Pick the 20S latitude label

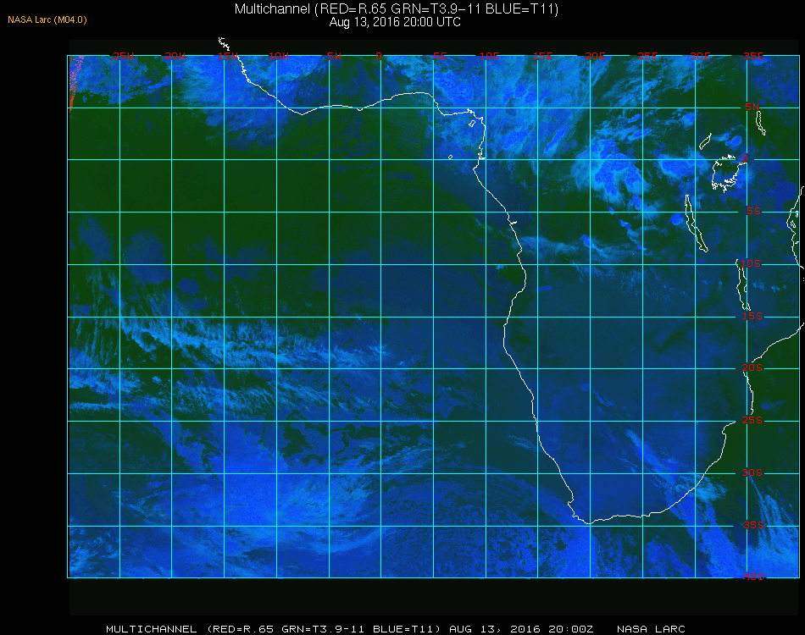click(x=752, y=367)
